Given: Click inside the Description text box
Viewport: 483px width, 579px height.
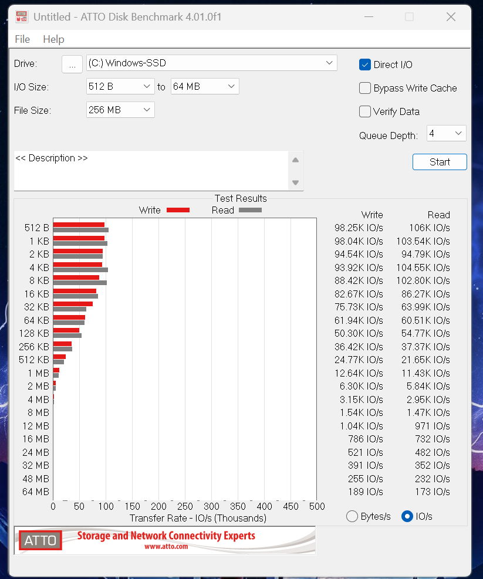Looking at the screenshot, I should (151, 171).
